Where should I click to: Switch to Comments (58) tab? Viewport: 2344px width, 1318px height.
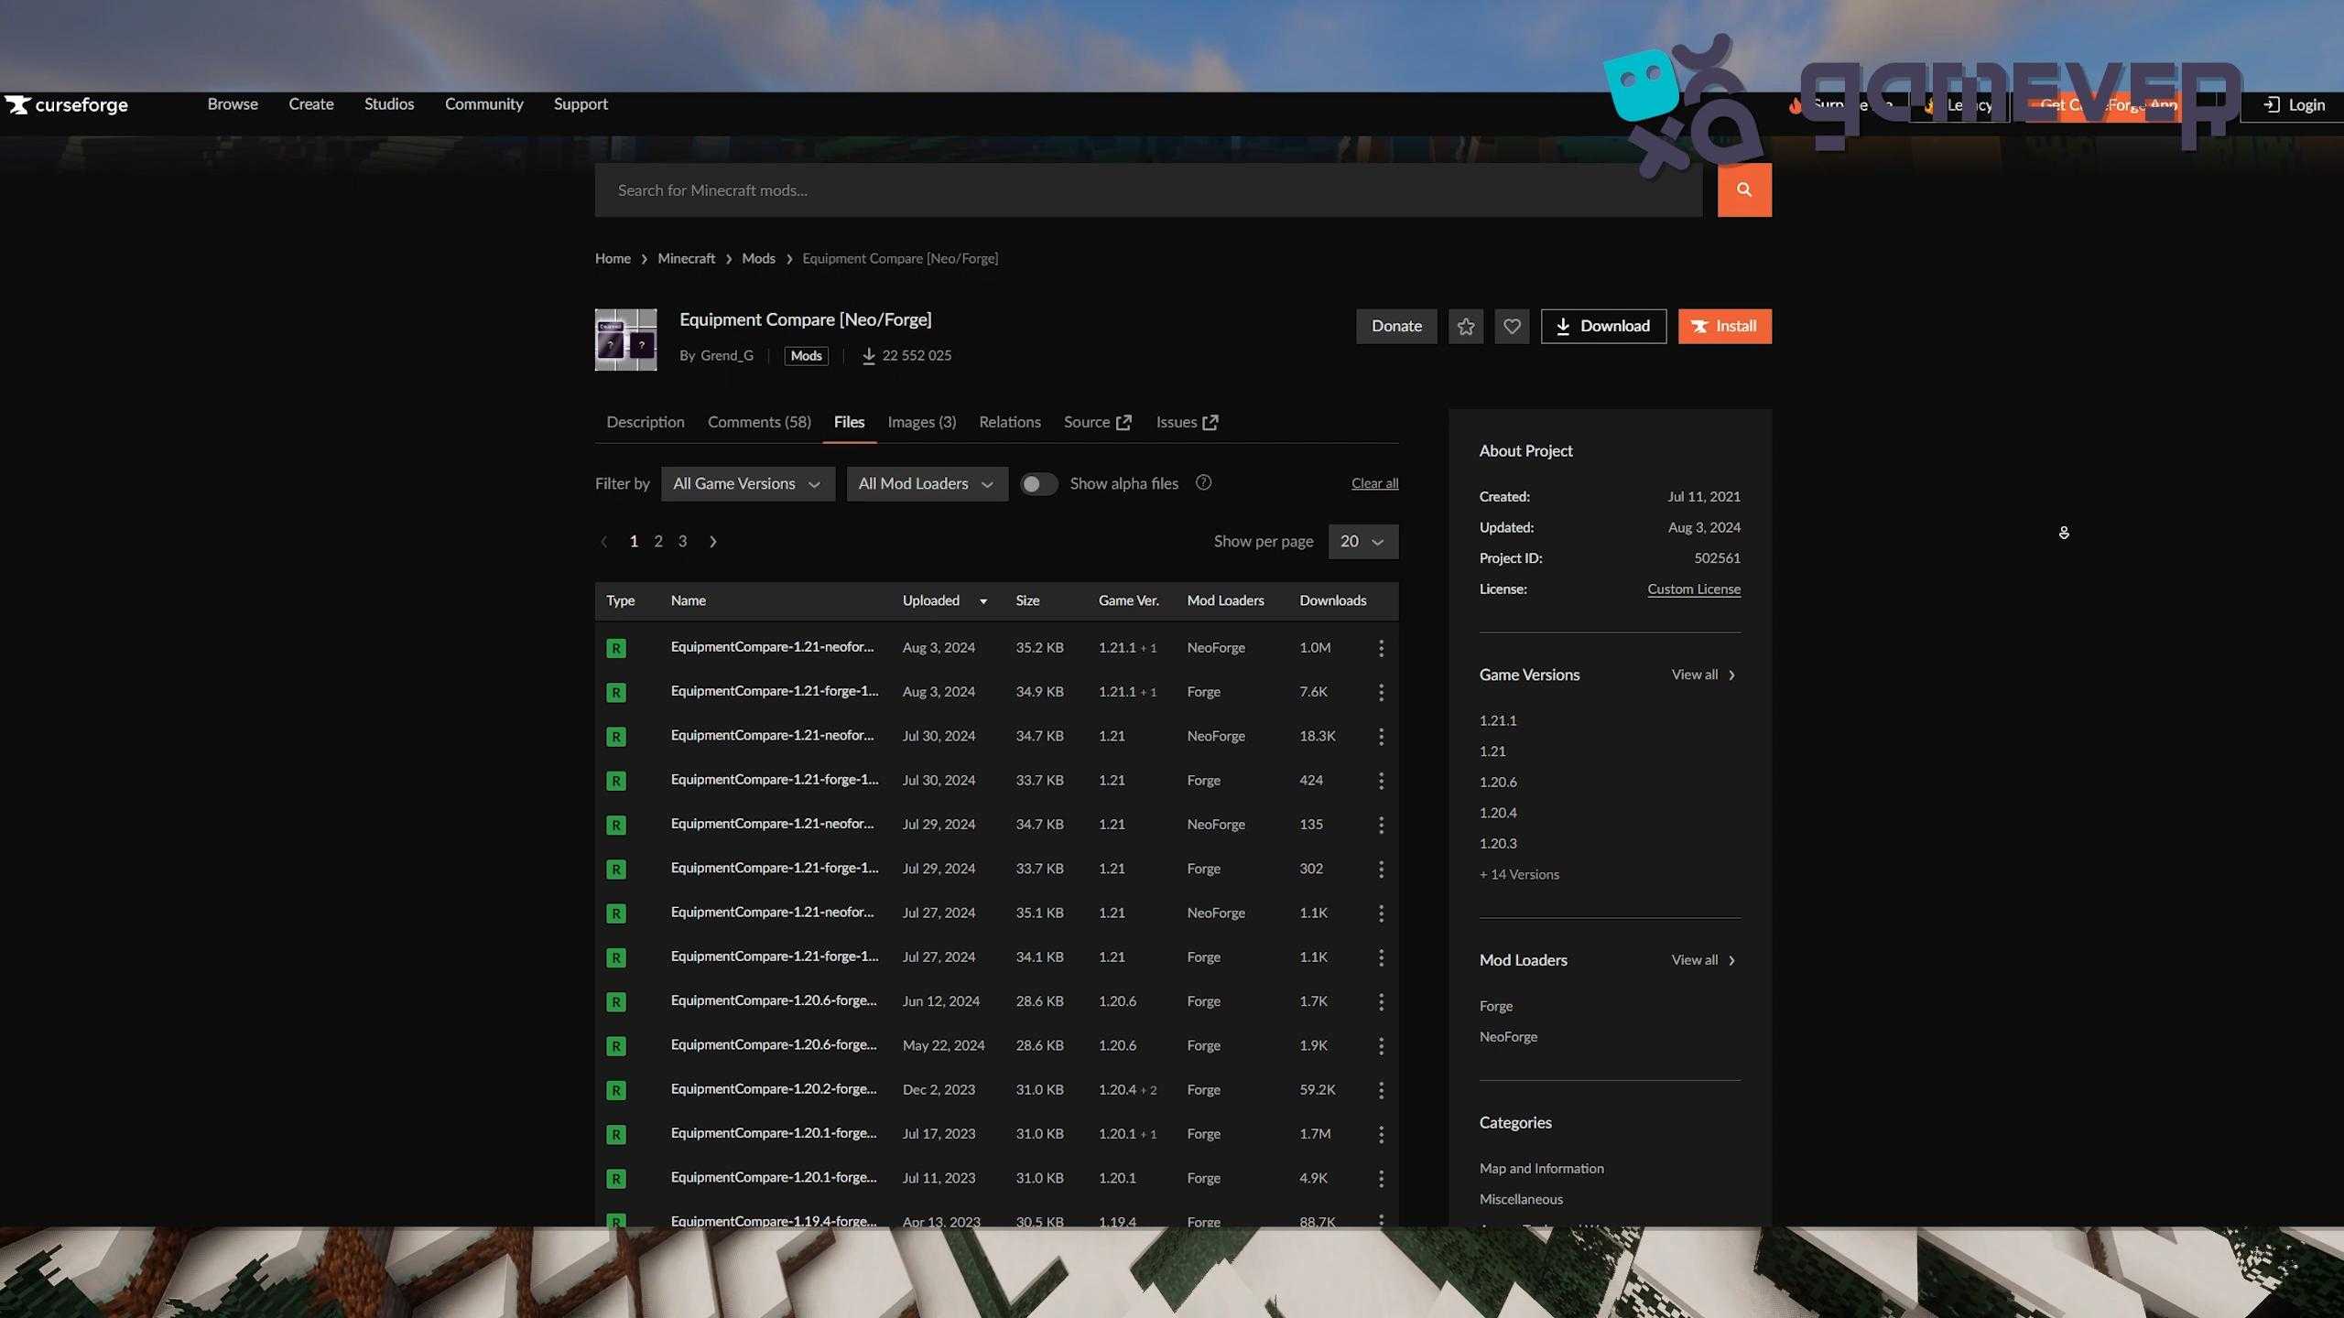pos(759,422)
